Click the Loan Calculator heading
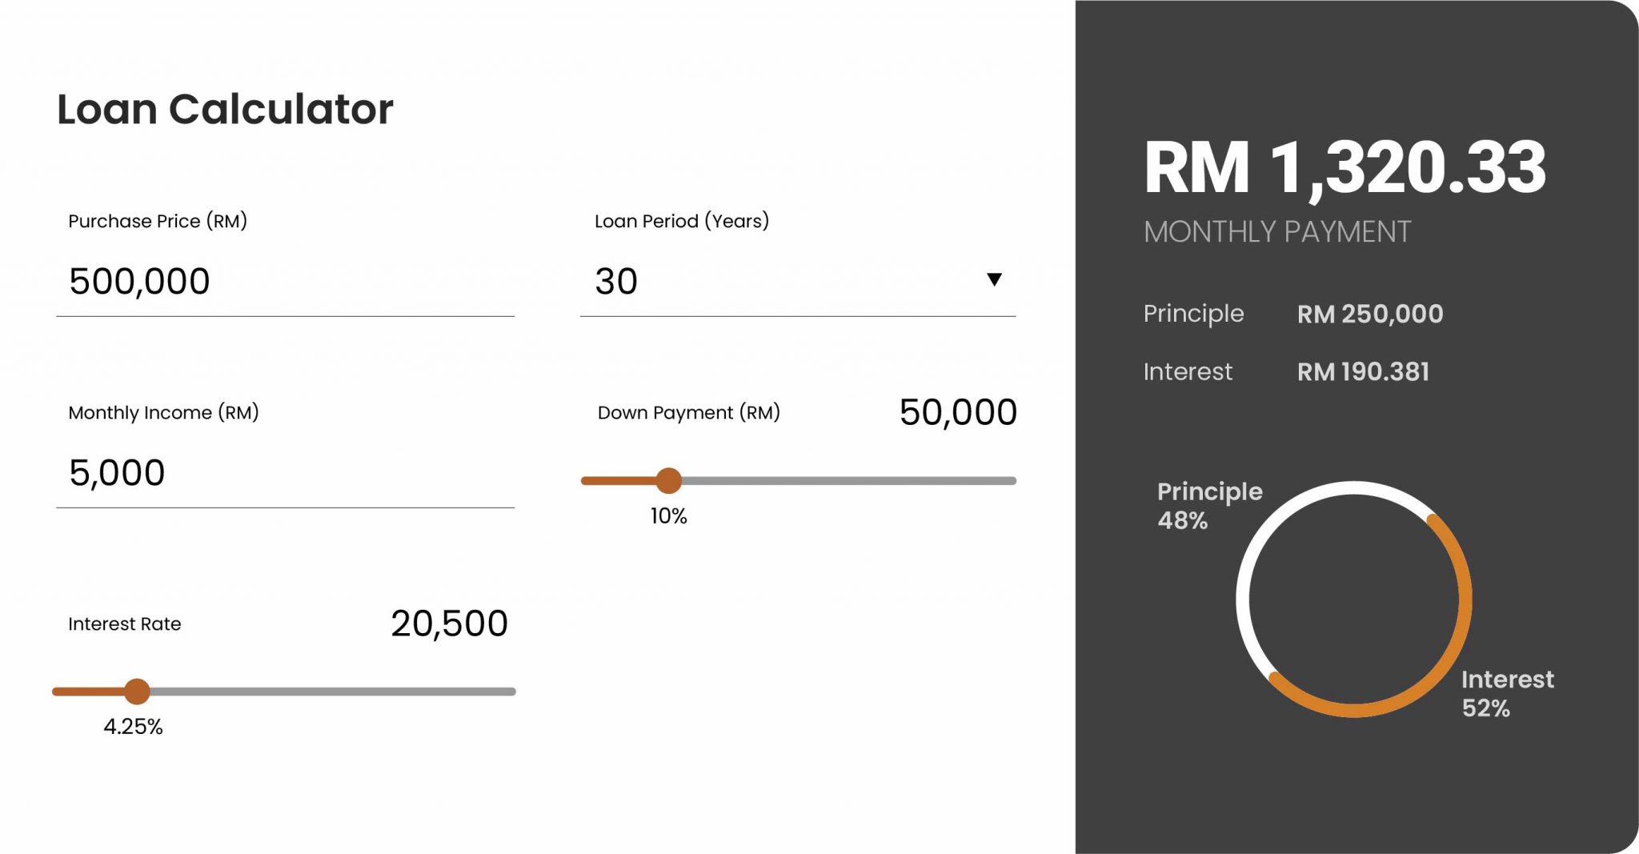The height and width of the screenshot is (854, 1639). [225, 109]
